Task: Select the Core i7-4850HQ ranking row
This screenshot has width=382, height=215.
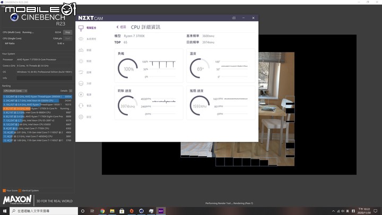Action: tap(37, 136)
